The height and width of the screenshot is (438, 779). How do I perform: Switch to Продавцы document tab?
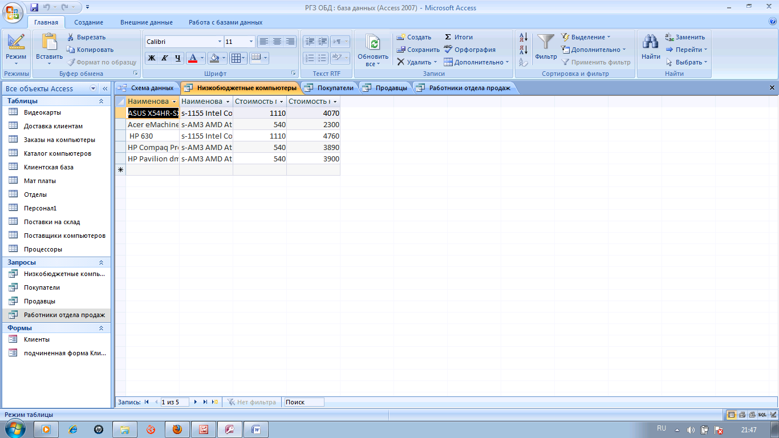[386, 88]
